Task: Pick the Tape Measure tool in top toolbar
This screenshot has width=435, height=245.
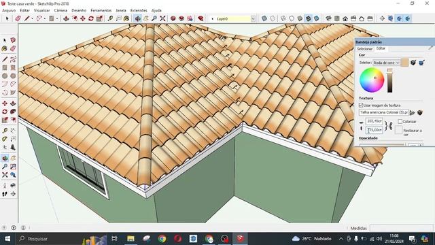Action: 110,18
